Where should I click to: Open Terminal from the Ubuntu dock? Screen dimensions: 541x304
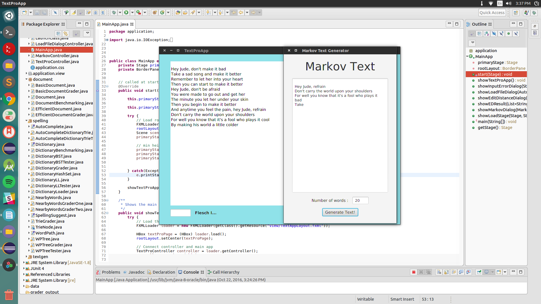[x=9, y=32]
